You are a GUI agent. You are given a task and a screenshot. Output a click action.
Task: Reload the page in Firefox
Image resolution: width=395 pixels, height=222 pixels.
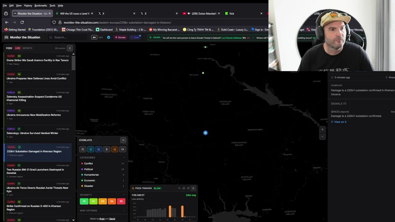pos(22,22)
